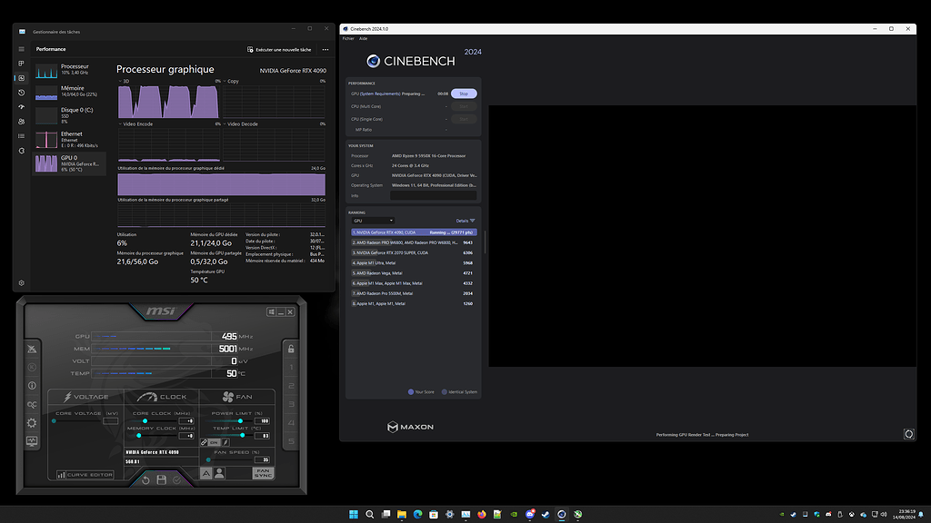Stop the running GPU benchmark
The image size is (931, 523).
tap(464, 94)
